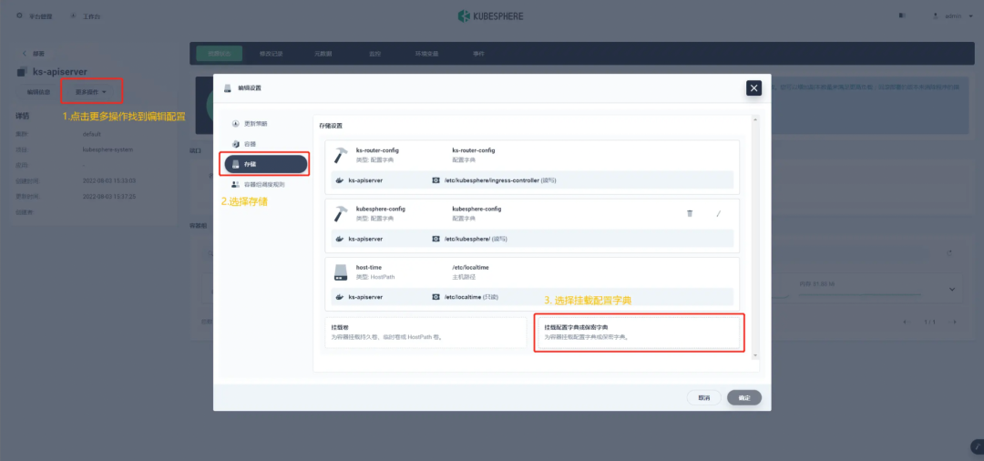Switch to 环境变量 tab in background page
984x461 pixels.
coord(426,54)
